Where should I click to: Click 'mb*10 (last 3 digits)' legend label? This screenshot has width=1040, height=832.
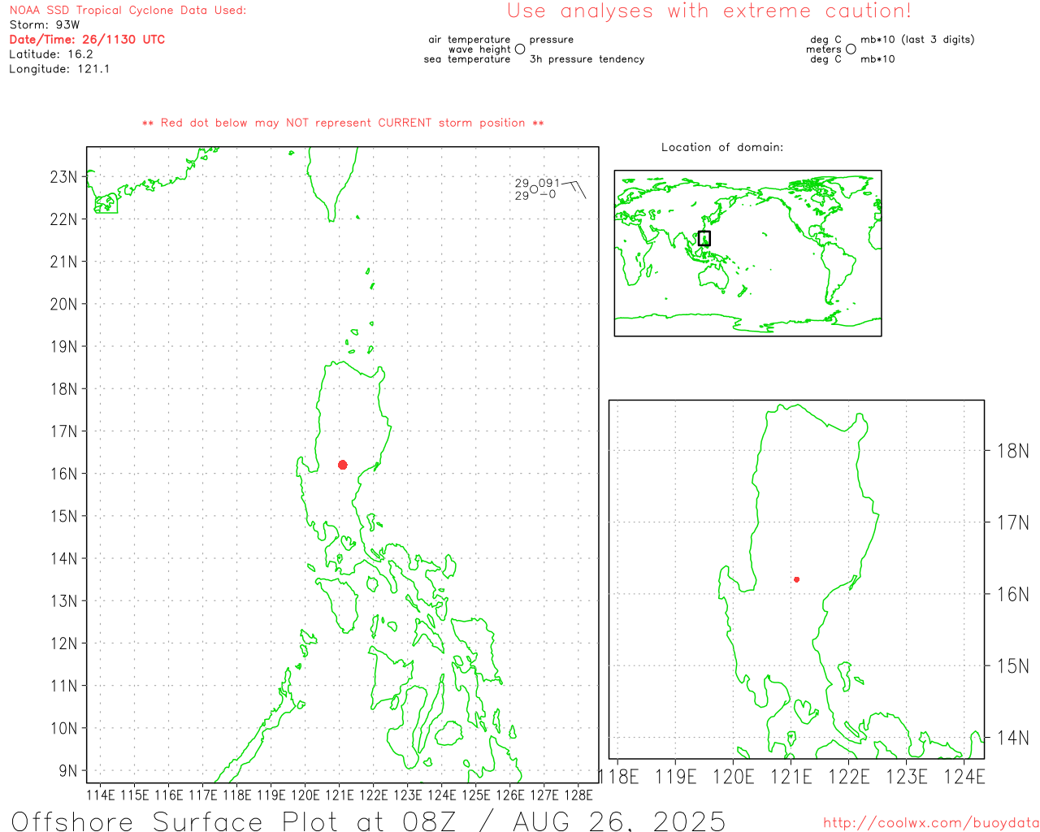point(917,40)
